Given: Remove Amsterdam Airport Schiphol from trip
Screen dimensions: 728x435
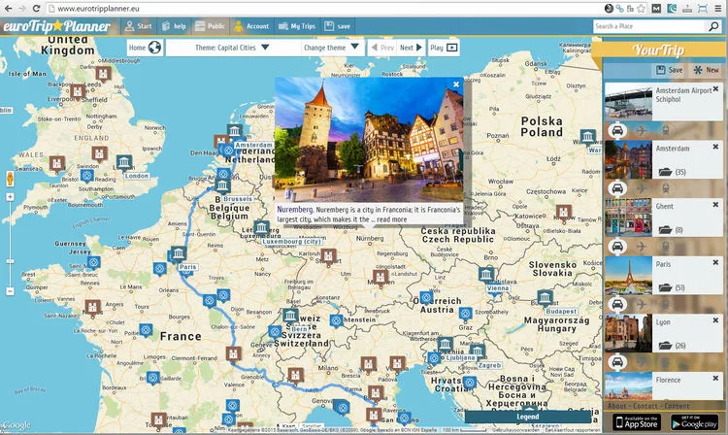Looking at the screenshot, I should coord(715,88).
